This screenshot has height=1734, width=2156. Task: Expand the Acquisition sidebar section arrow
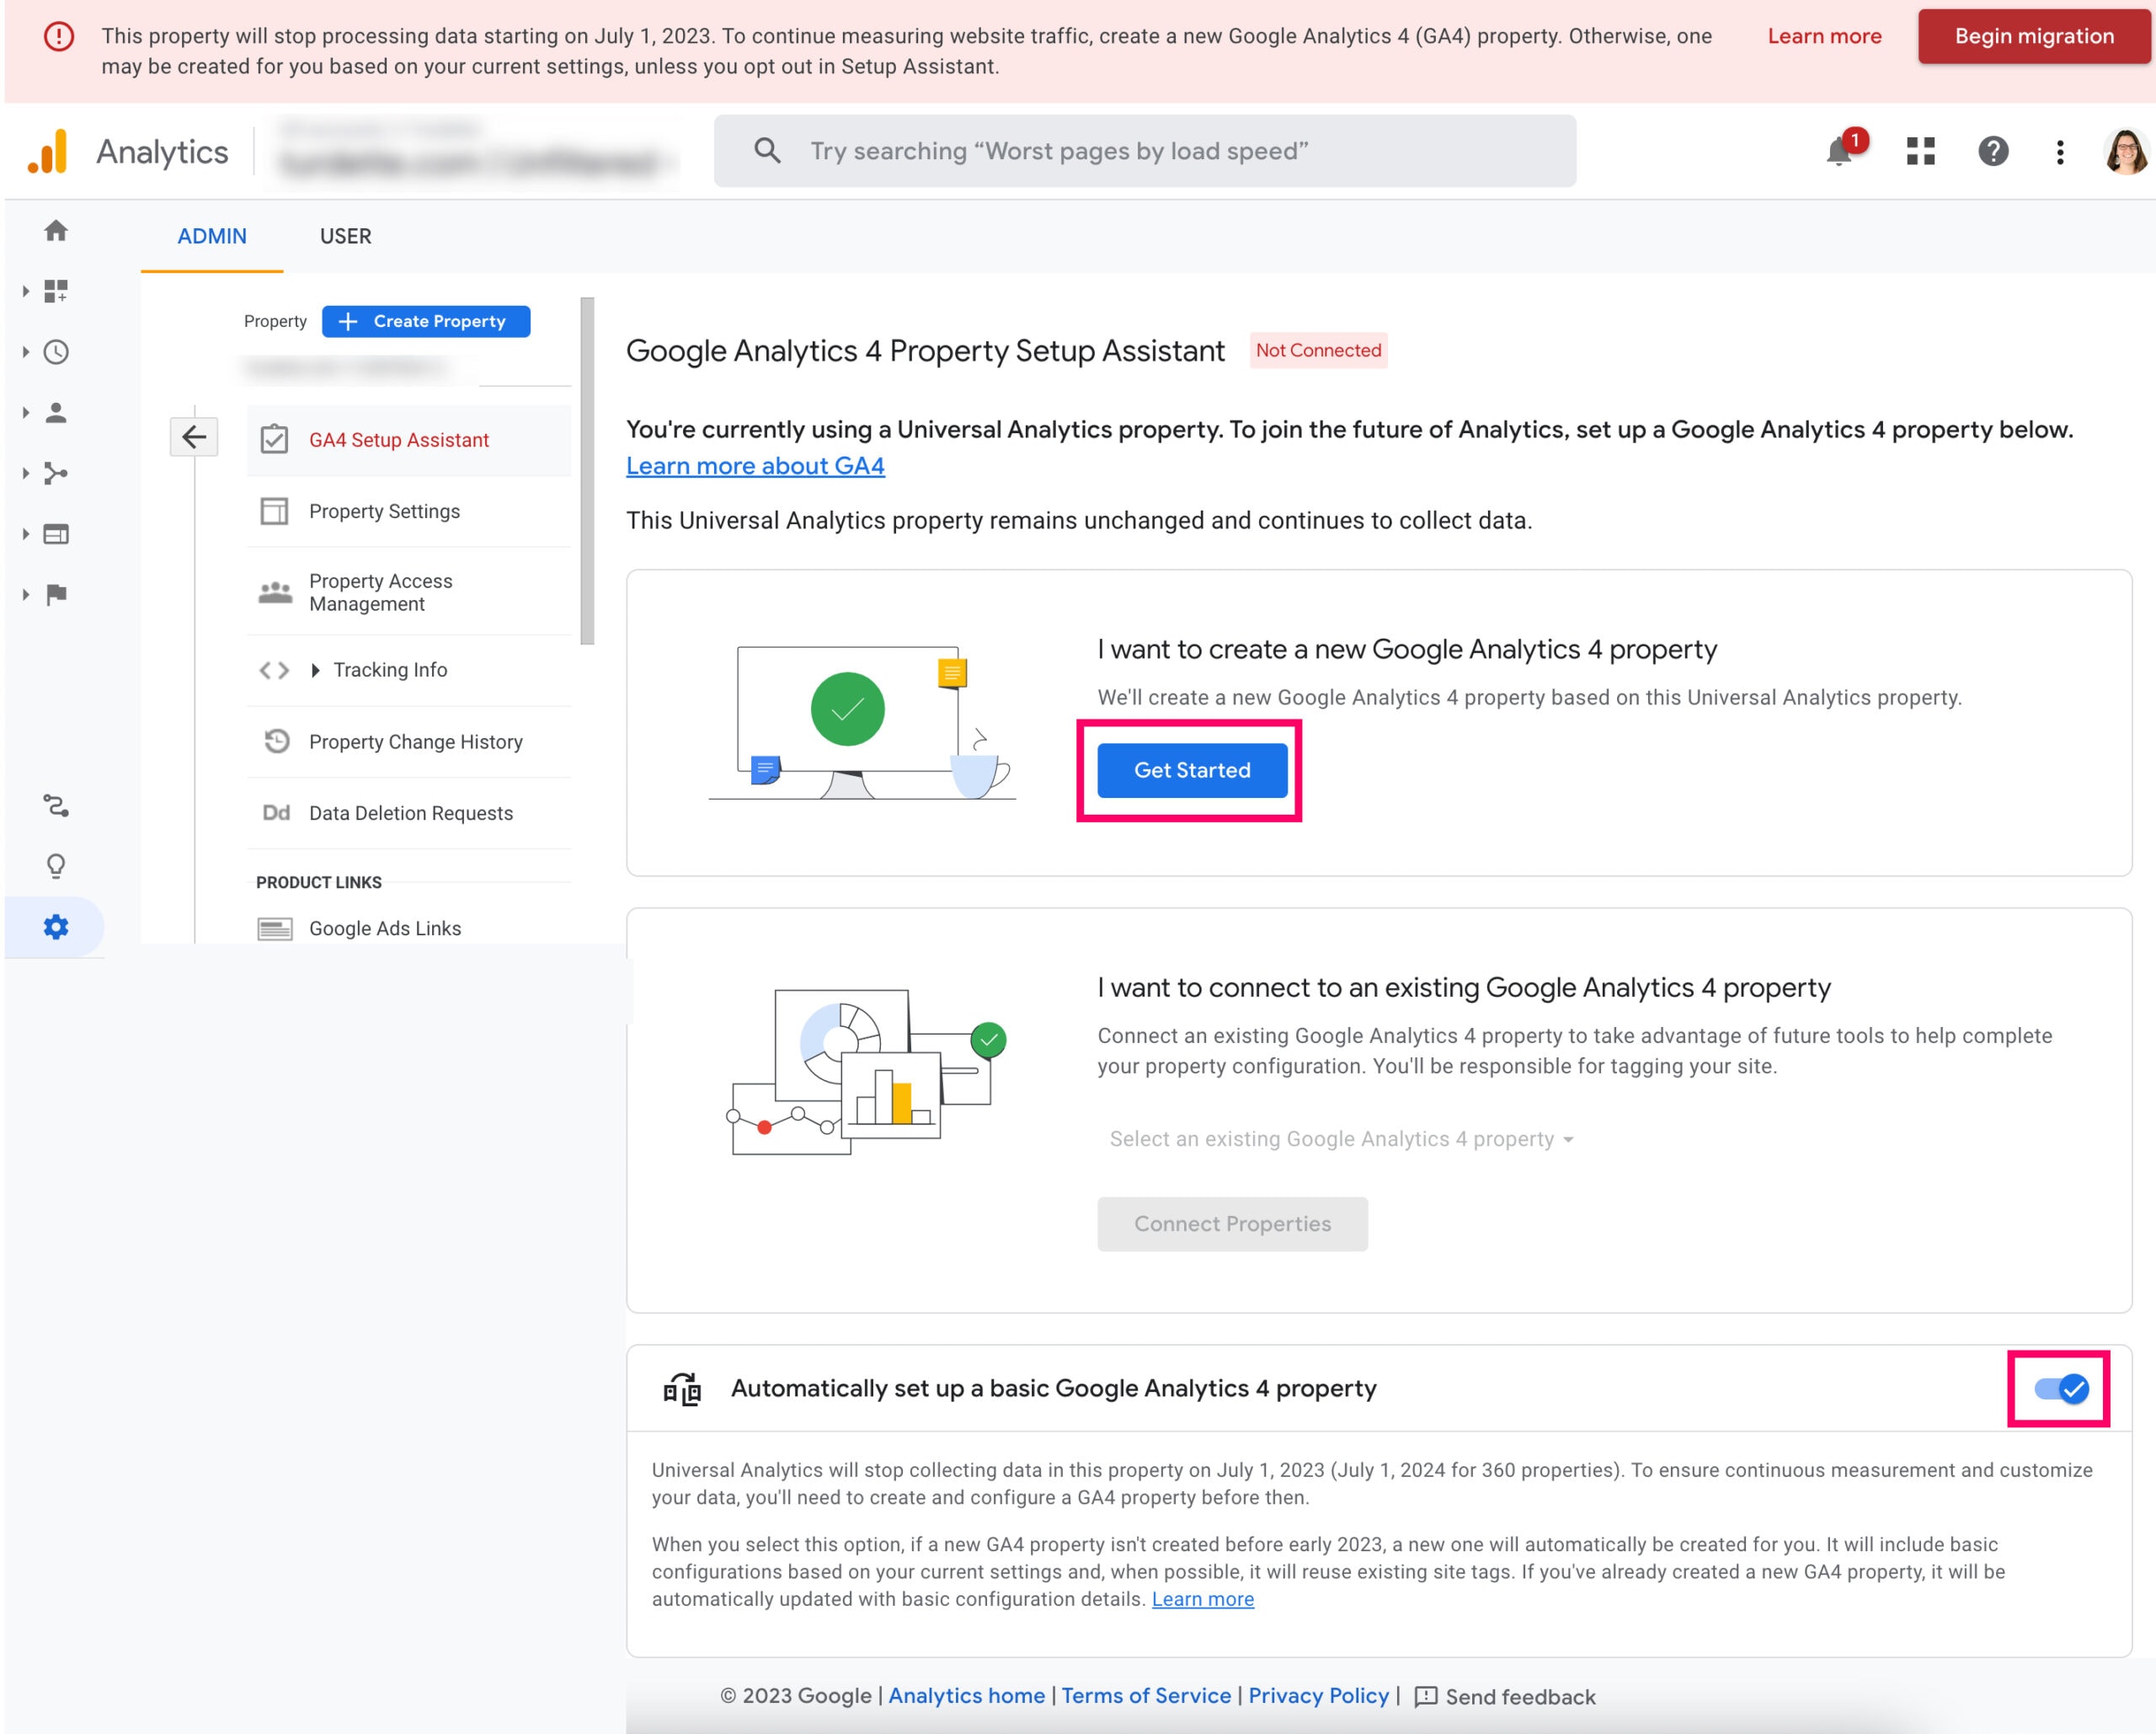[25, 474]
